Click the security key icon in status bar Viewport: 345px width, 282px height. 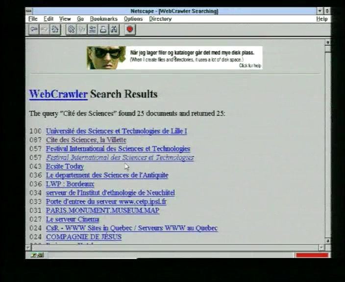[x=37, y=255]
